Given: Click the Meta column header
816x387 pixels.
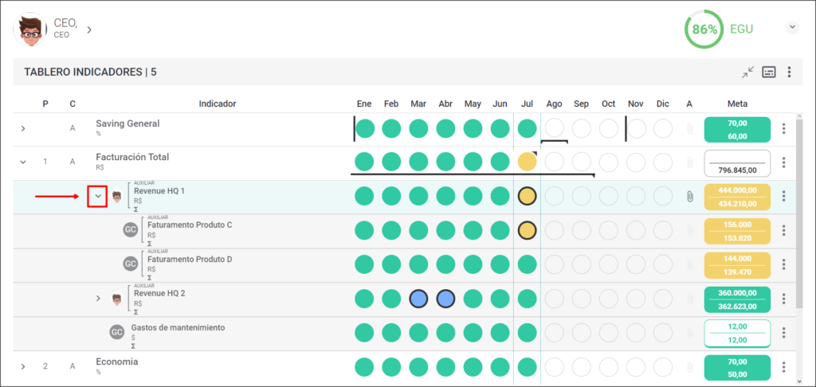Looking at the screenshot, I should tap(737, 104).
